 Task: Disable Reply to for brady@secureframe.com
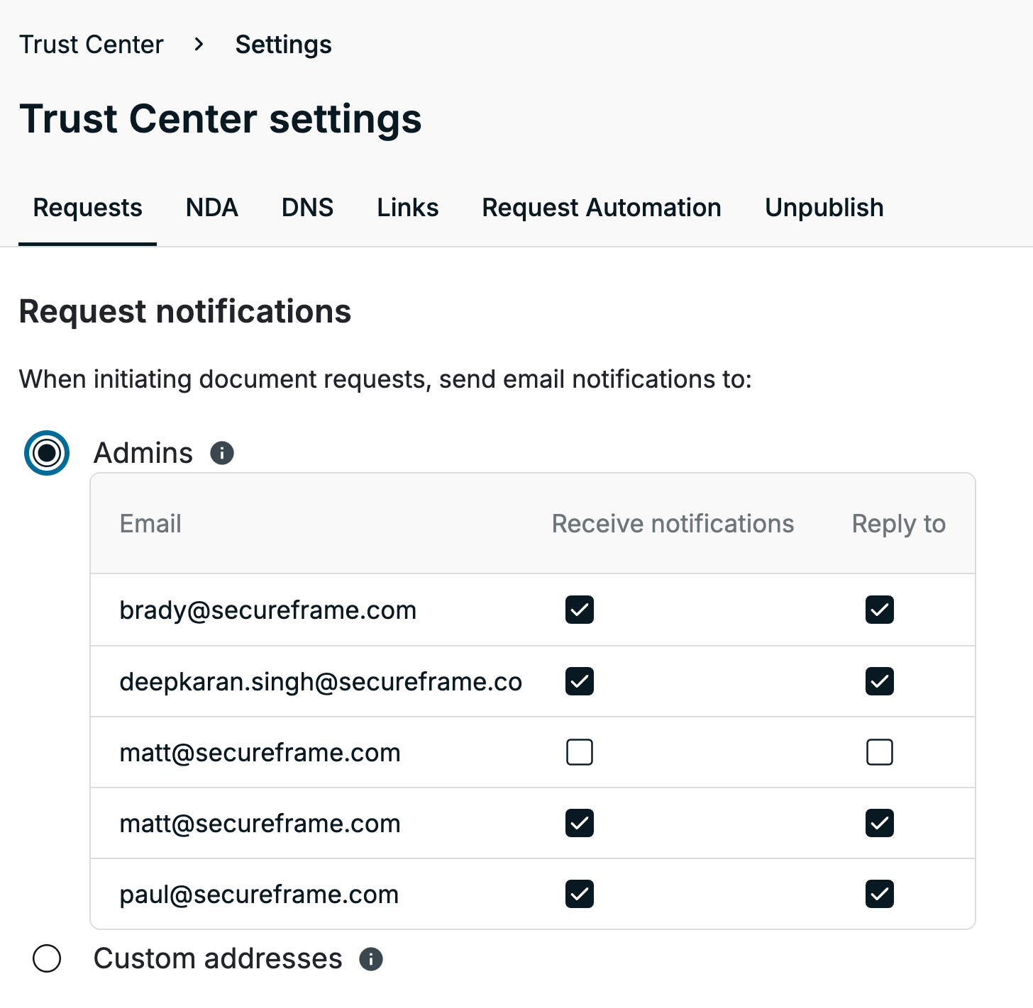coord(880,610)
